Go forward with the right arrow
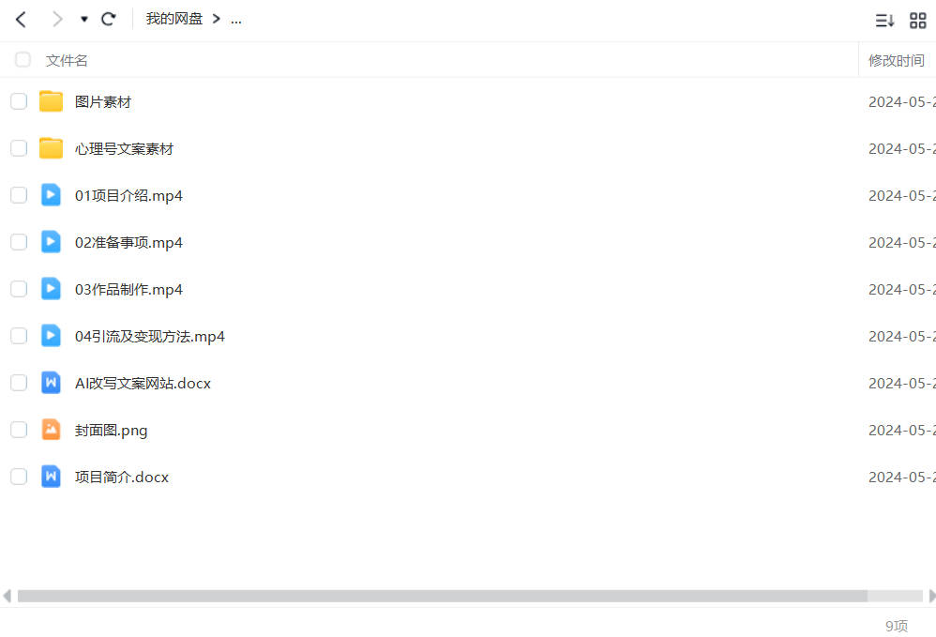 point(56,19)
